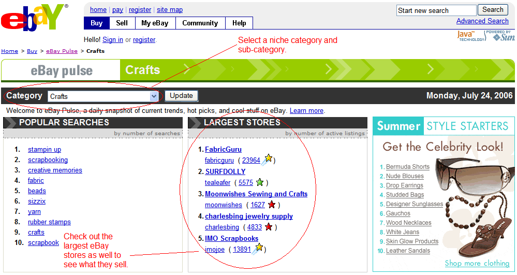
Task: Click the green star beside tealeafer
Action: (260, 182)
